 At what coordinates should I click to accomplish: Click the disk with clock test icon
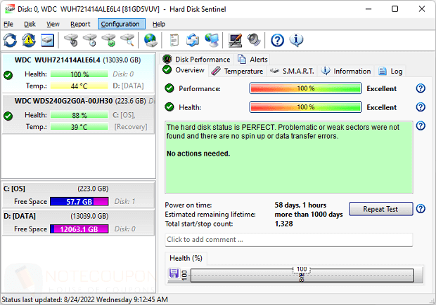click(90, 40)
